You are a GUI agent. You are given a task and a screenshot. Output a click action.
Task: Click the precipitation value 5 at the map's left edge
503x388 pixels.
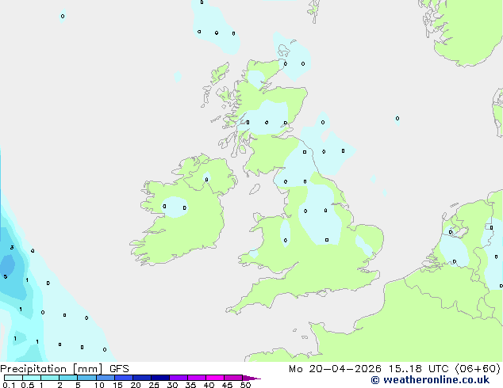tap(6, 276)
